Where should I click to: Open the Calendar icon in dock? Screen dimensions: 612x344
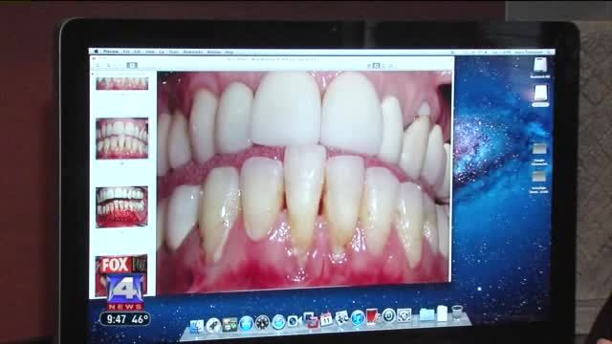pyautogui.click(x=326, y=319)
